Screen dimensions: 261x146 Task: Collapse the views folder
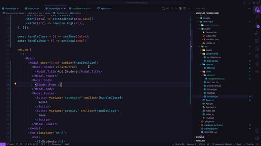pos(208,71)
